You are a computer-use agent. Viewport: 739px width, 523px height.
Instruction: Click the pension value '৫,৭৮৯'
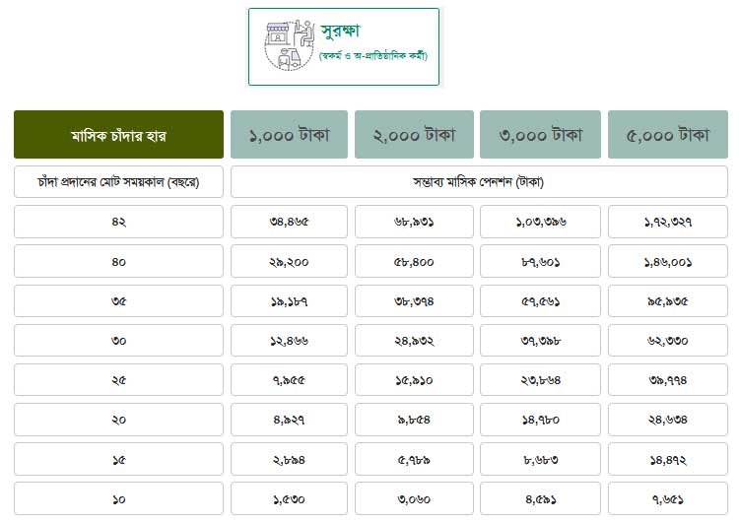pos(414,459)
